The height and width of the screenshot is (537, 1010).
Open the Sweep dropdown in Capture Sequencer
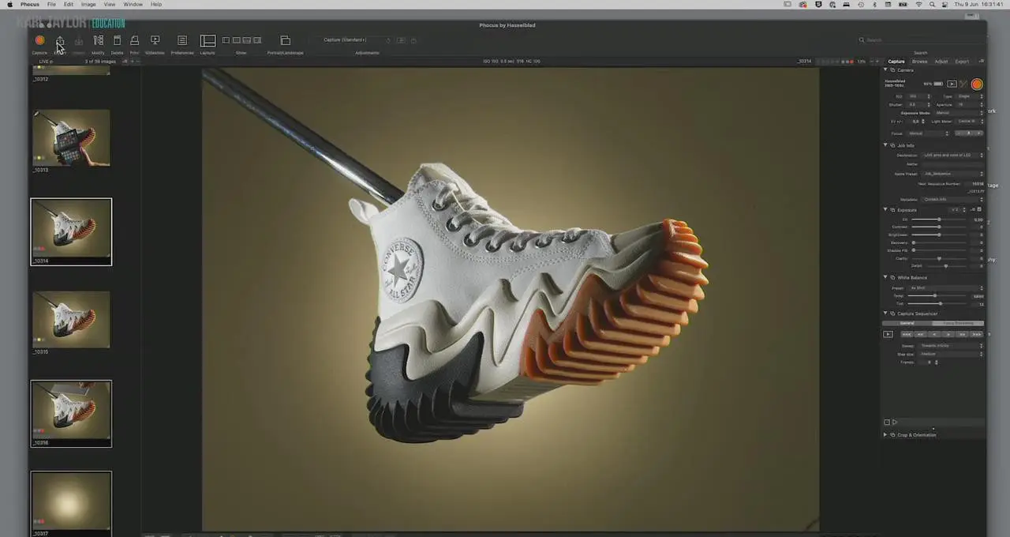(952, 346)
